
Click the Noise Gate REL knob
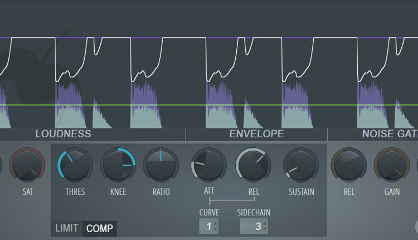[349, 165]
